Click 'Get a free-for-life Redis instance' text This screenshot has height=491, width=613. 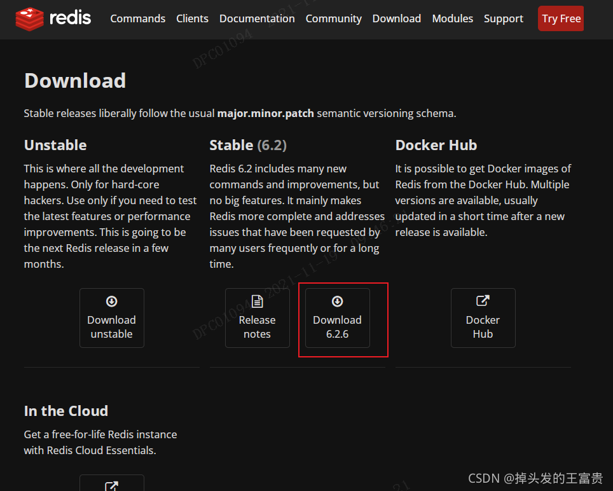point(100,434)
